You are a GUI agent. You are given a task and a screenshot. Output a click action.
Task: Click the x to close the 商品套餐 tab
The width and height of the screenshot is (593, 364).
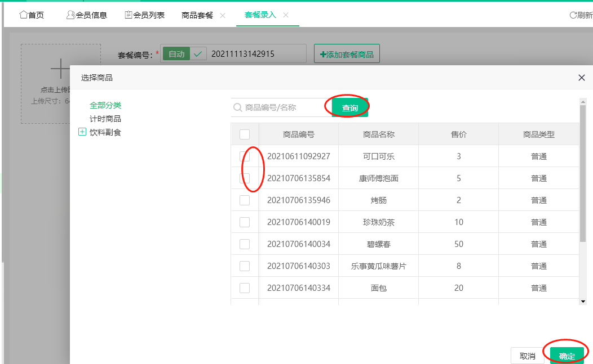point(222,16)
